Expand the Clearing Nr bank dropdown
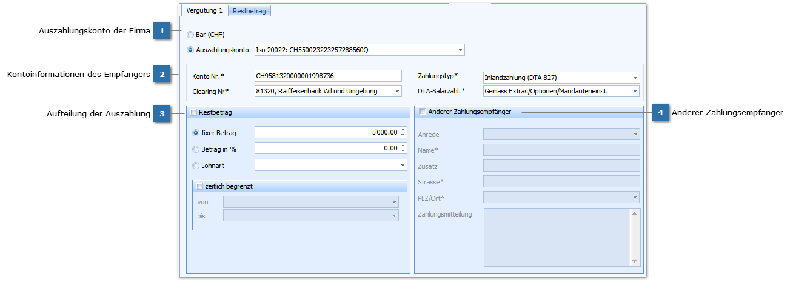Image resolution: width=793 pixels, height=282 pixels. [397, 92]
